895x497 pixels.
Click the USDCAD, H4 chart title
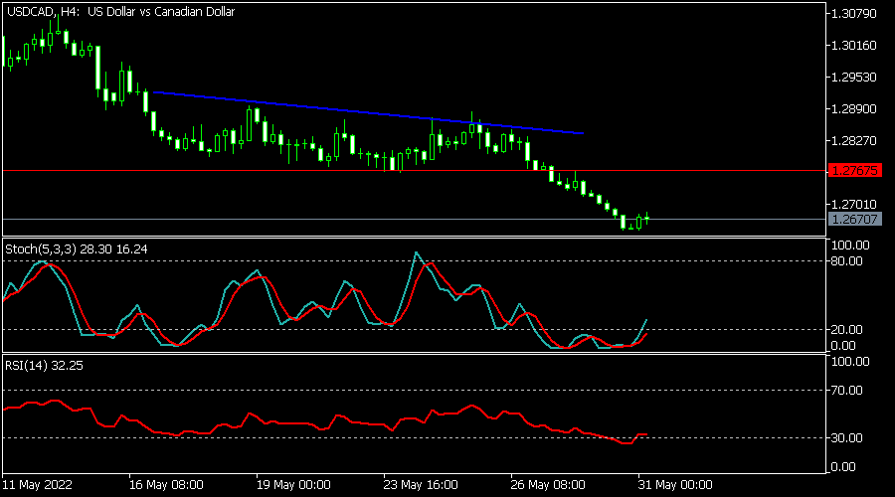click(x=120, y=12)
